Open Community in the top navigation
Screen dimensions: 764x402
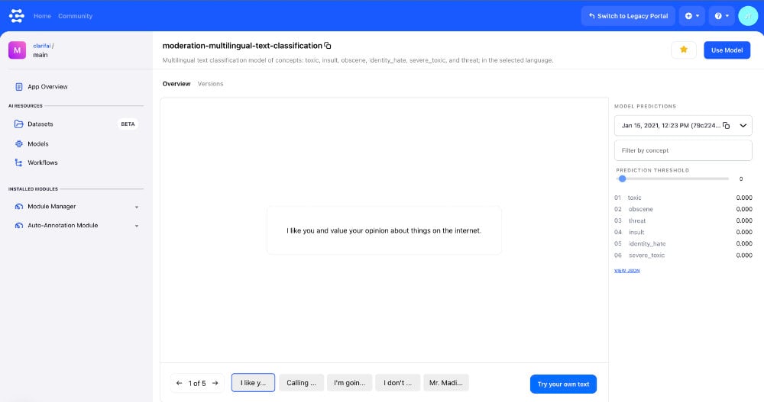click(75, 16)
